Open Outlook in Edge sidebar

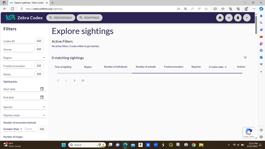[x=261, y=57]
